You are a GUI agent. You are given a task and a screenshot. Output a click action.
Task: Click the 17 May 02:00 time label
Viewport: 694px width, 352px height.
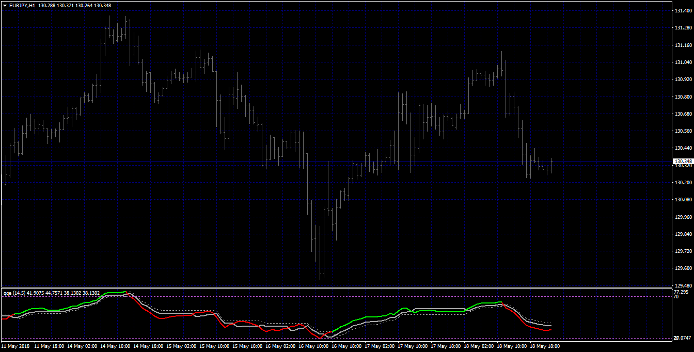380,346
